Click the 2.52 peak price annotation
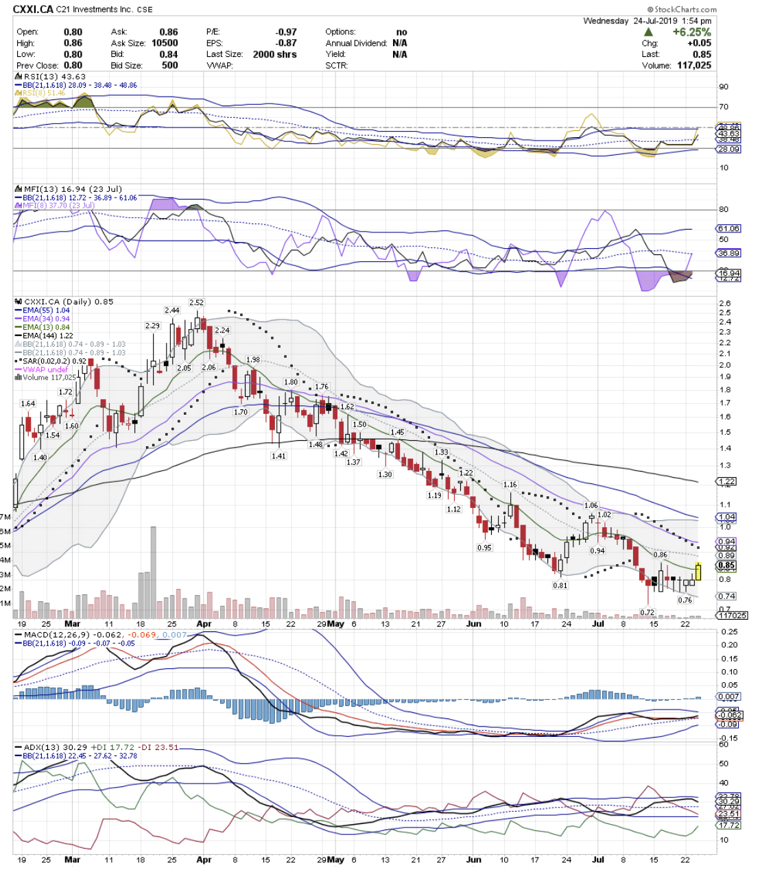 tap(196, 302)
